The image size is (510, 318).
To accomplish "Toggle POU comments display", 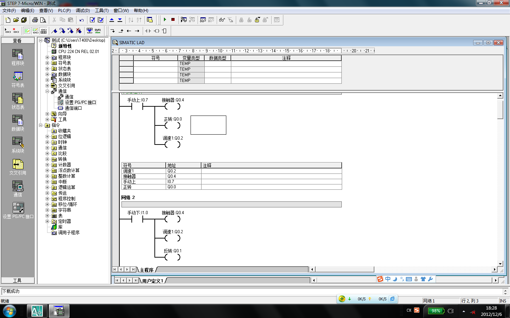I will (x=27, y=31).
